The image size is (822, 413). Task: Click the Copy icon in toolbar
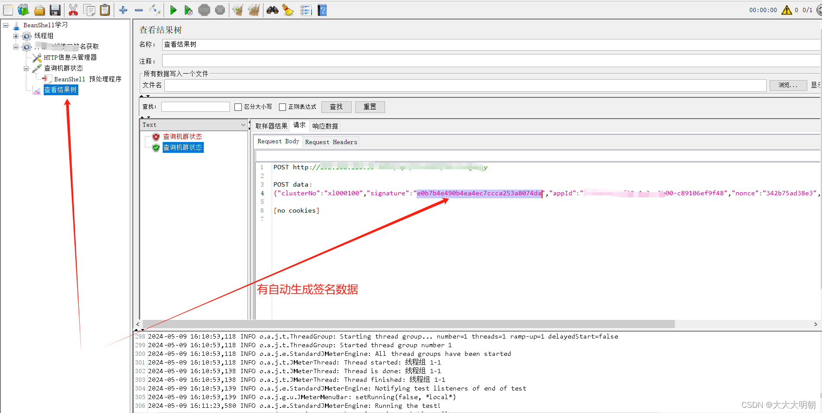coord(89,10)
